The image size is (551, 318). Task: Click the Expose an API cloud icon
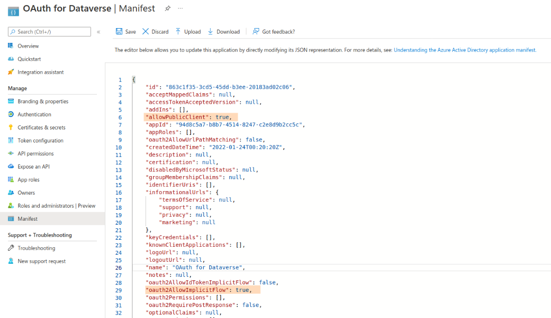(11, 167)
